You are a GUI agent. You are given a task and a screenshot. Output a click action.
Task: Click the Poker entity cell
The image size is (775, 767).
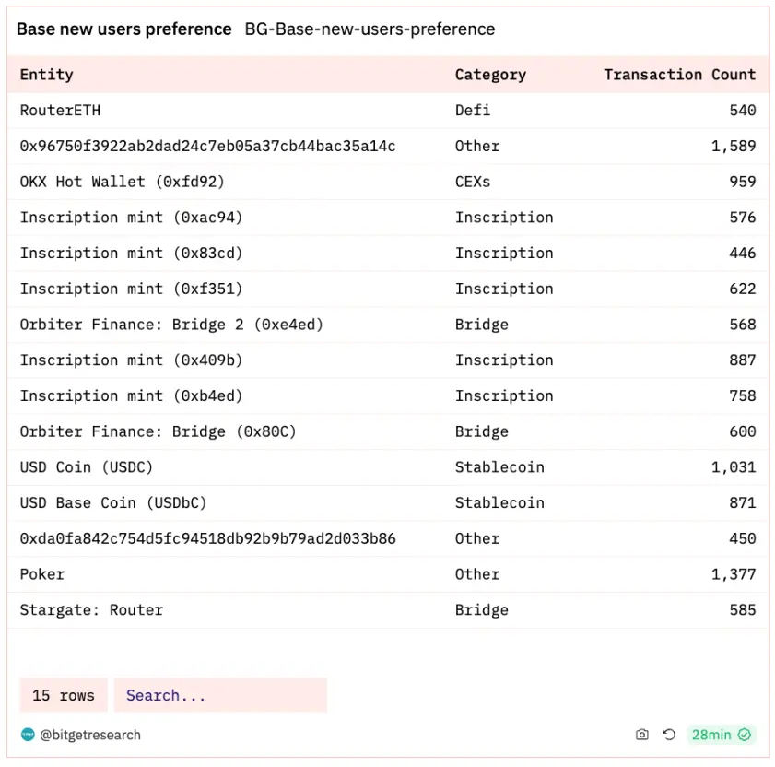(x=42, y=574)
